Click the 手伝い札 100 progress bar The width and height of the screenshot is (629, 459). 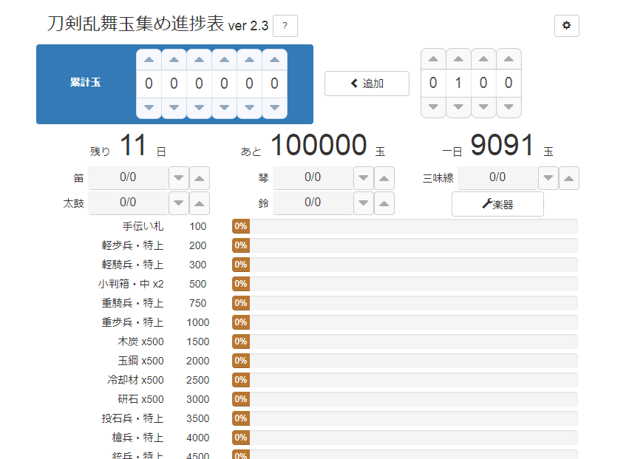pyautogui.click(x=405, y=226)
